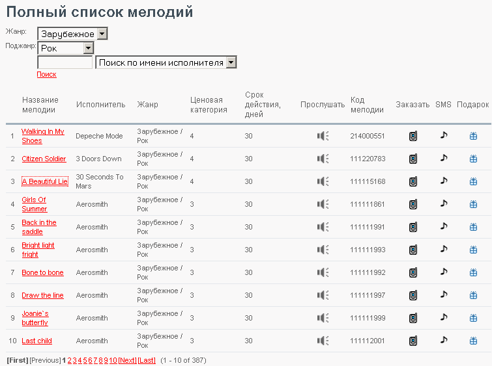Listen to Back in the saddle preview
Screen dimensions: 492x366
coord(323,227)
